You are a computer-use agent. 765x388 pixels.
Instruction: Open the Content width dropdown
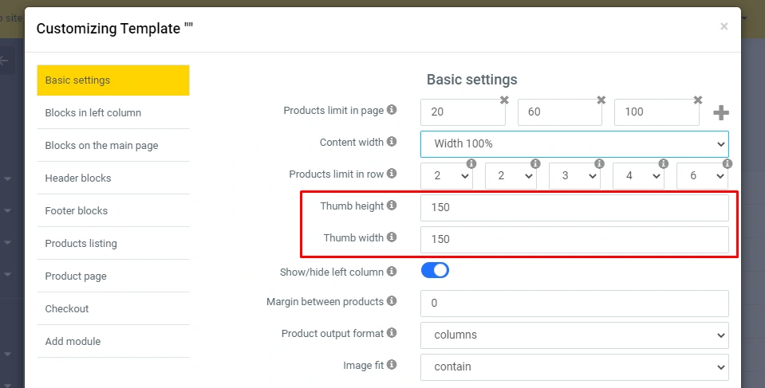point(574,144)
